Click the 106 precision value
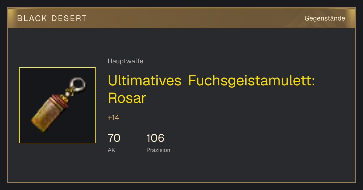Screen dimensions: 363x190 point(155,138)
